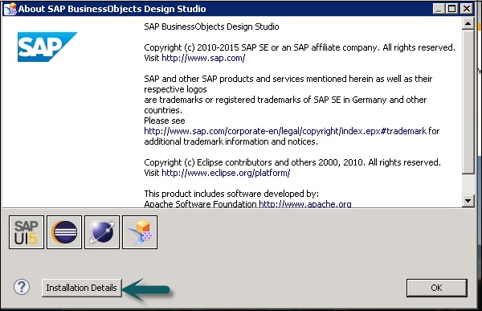
Task: Click the 'Please see' text line
Action: [165, 121]
